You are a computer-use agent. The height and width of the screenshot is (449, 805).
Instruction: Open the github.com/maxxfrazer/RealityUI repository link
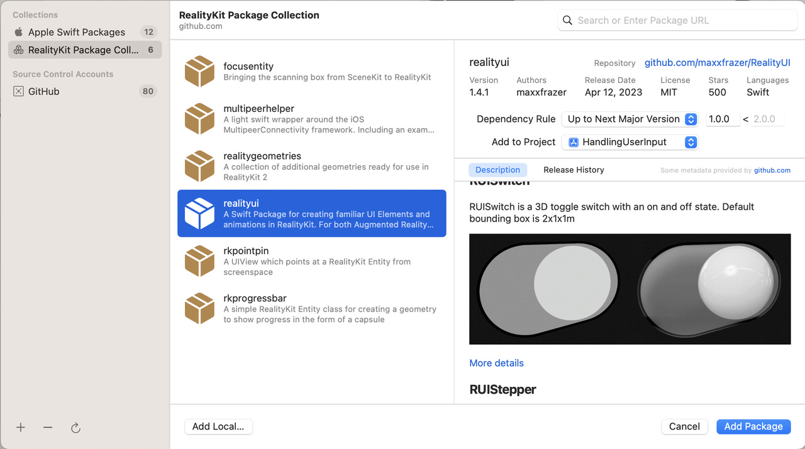click(718, 63)
